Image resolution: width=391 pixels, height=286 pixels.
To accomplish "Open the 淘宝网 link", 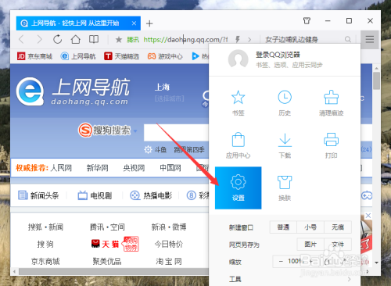I will click(x=169, y=261).
